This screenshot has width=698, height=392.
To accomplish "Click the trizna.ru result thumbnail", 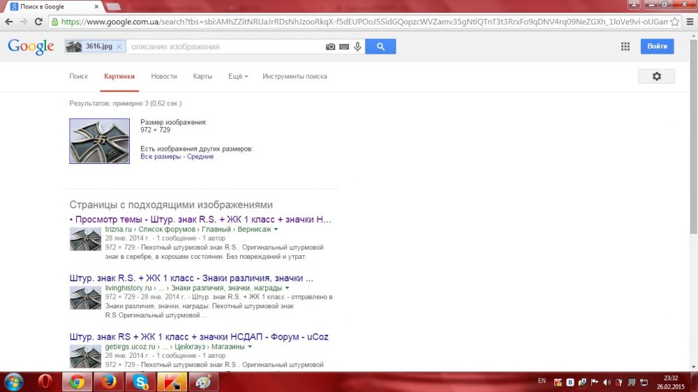I will [85, 239].
